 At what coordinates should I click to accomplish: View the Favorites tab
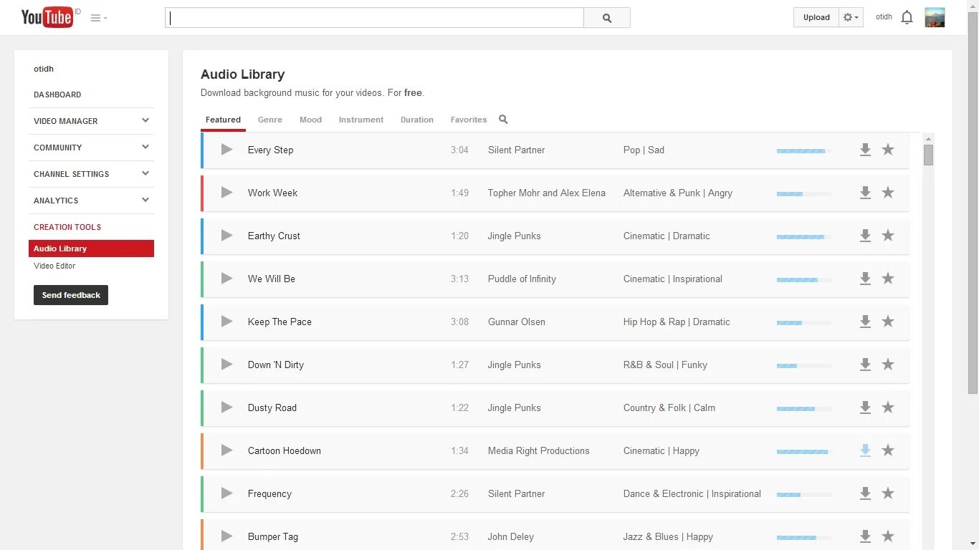469,120
